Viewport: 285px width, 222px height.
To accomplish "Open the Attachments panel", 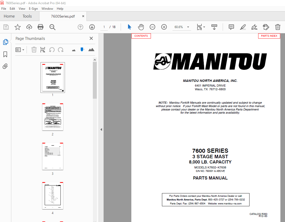I will [5, 66].
